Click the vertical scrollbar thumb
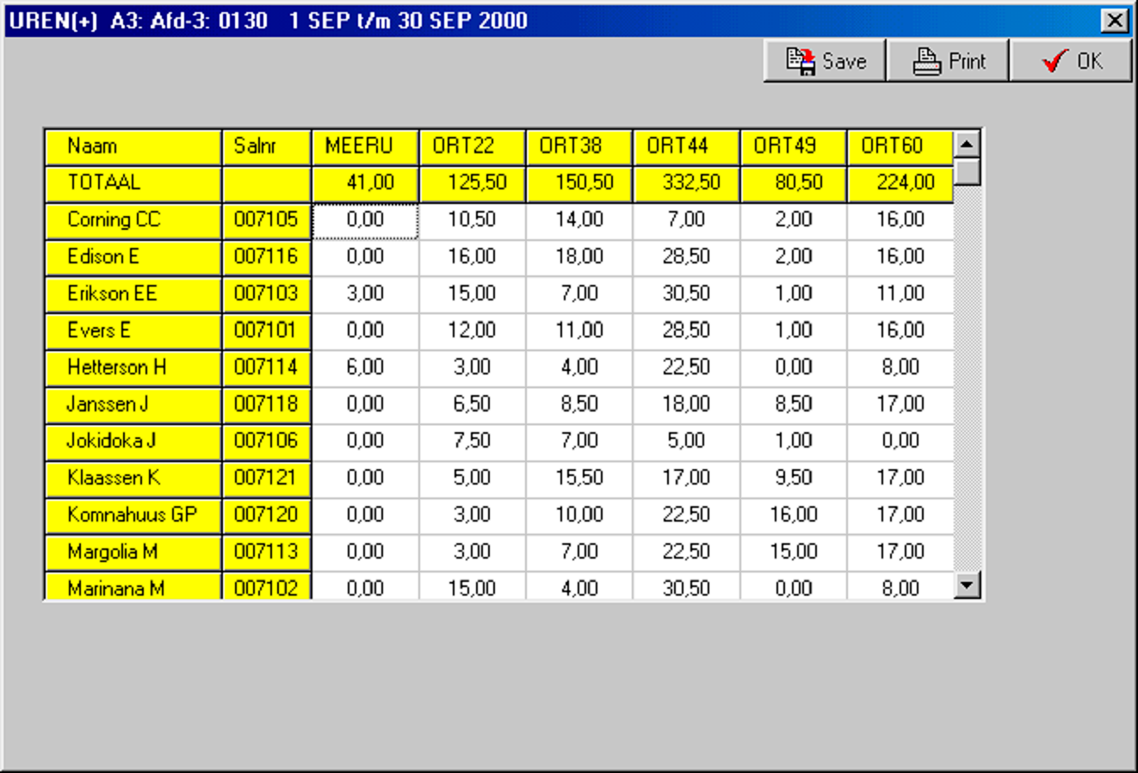Image resolution: width=1138 pixels, height=773 pixels. coord(968,171)
